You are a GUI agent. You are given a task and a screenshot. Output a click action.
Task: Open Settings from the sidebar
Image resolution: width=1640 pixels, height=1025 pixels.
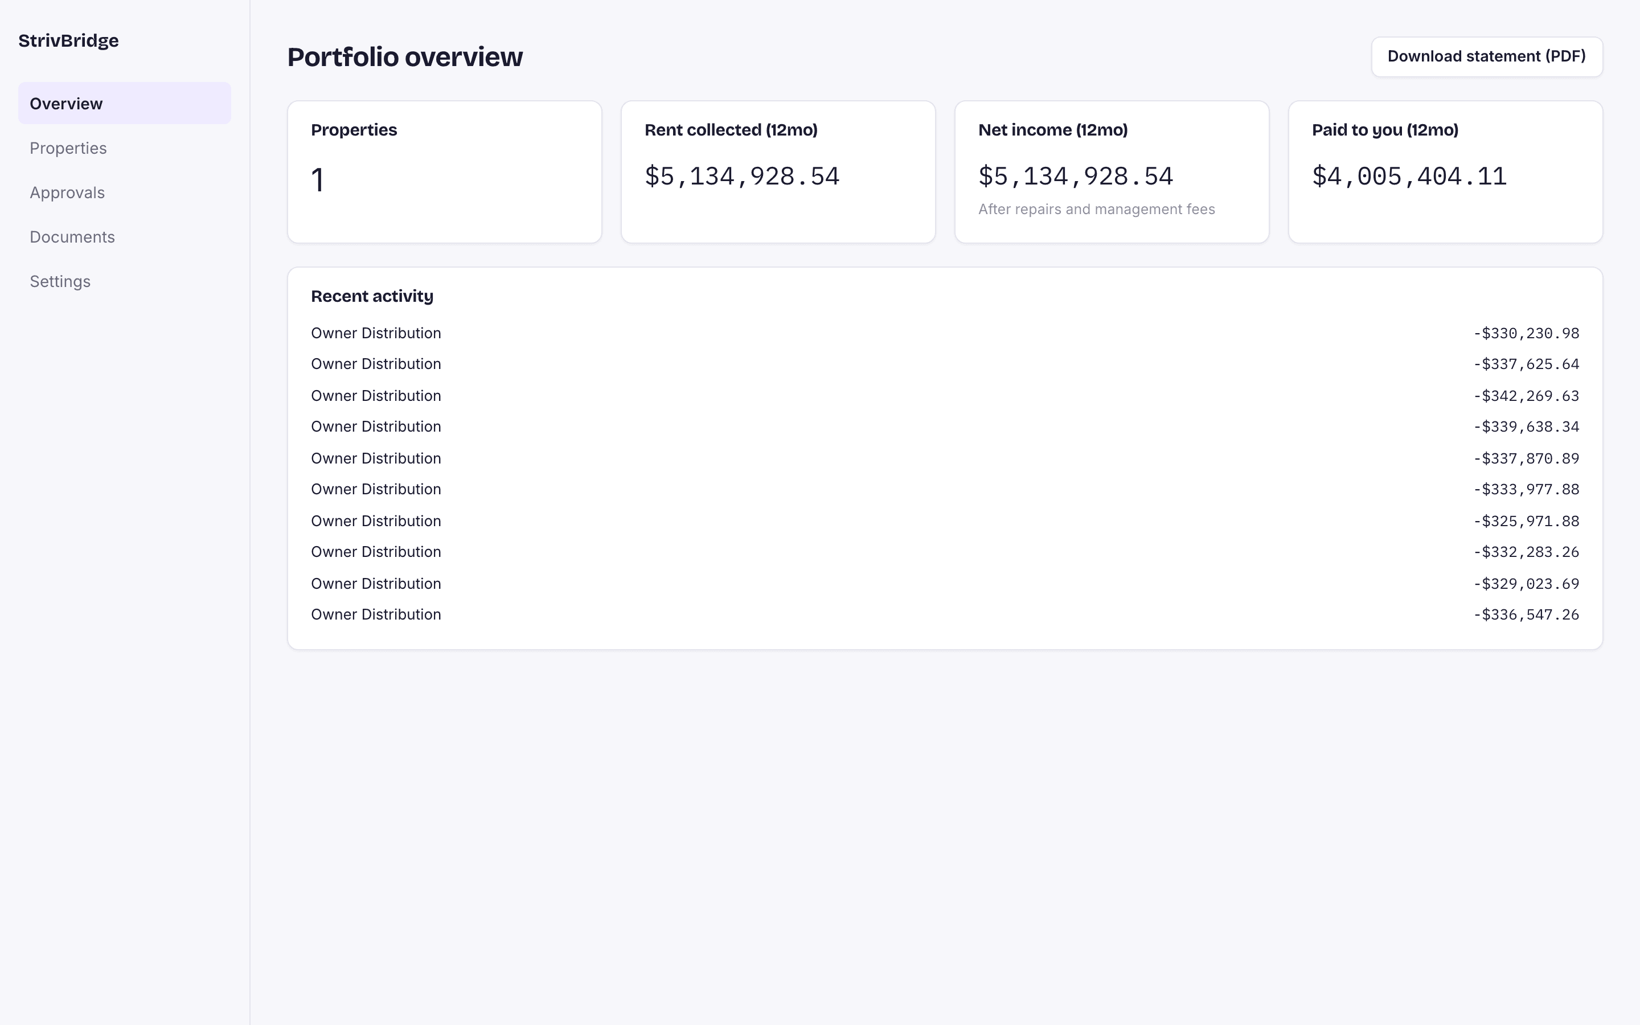(124, 281)
